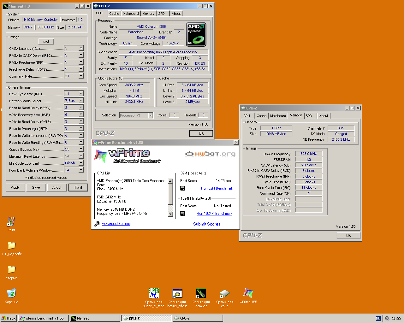Launch the super_pi_mod shortcut

coord(154,293)
